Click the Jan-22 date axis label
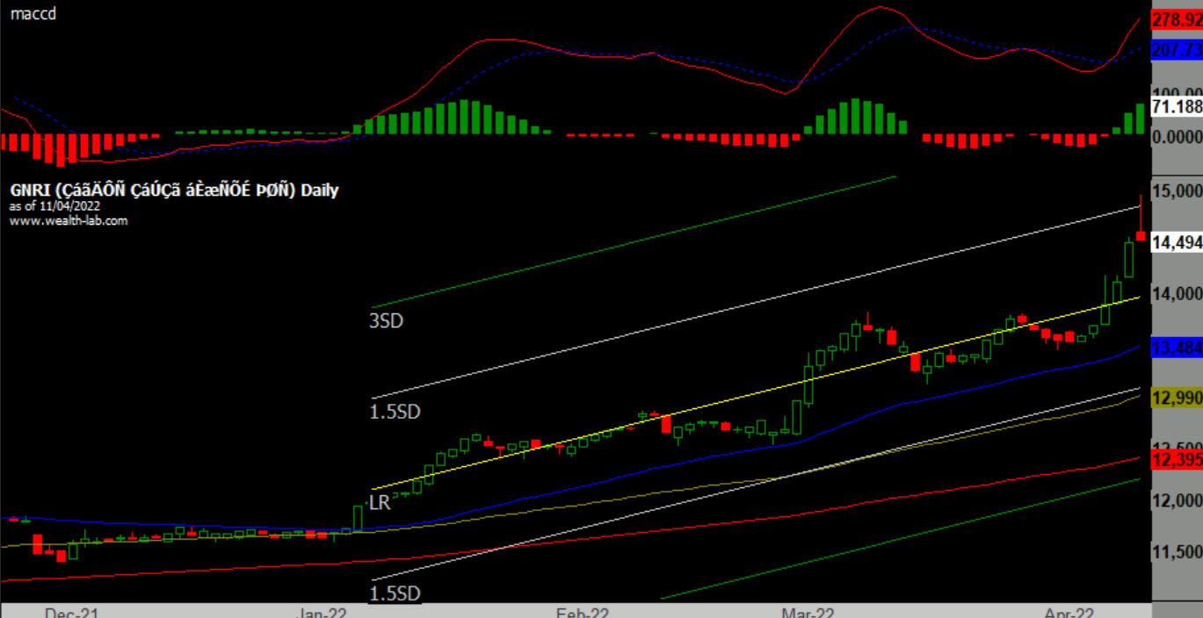Viewport: 1203px width, 618px height. [322, 613]
